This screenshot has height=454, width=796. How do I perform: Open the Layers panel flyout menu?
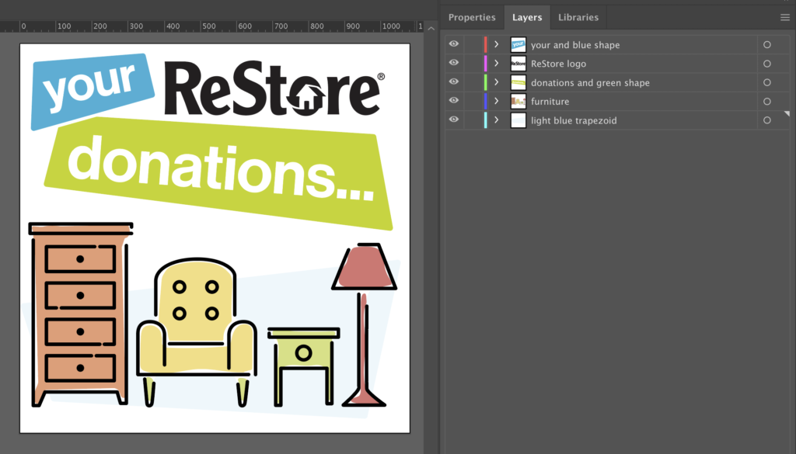pyautogui.click(x=785, y=17)
